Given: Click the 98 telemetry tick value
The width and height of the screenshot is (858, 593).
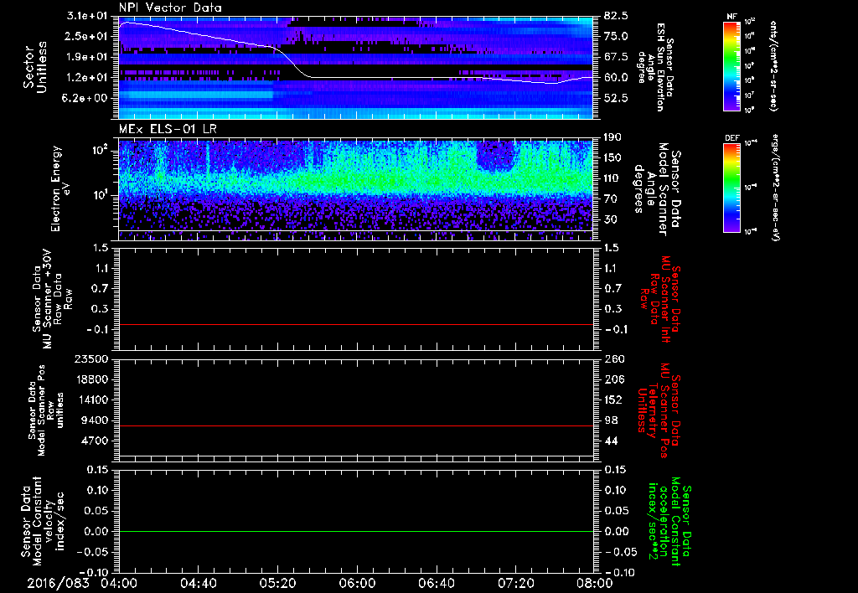Looking at the screenshot, I should (611, 420).
